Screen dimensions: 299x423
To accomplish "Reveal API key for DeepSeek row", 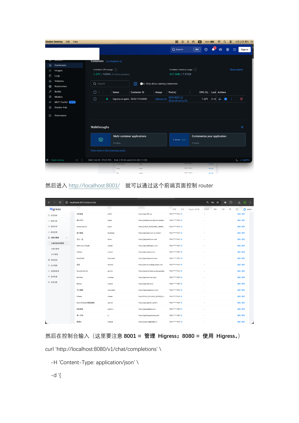I will pyautogui.click(x=182, y=258).
